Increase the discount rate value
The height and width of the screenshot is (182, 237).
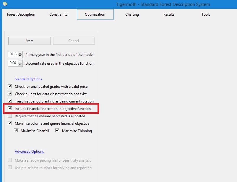tap(20, 62)
